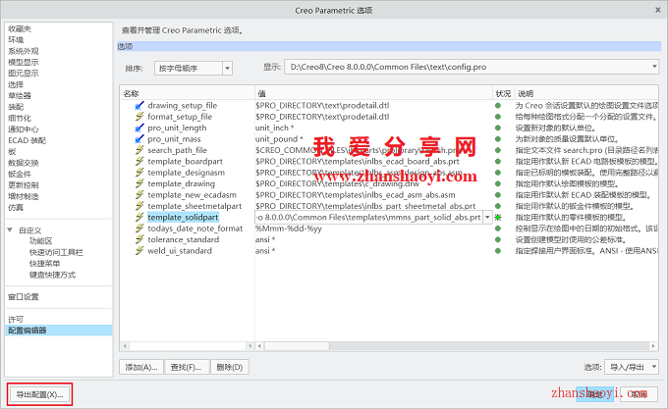Click the 值 column header

(x=373, y=93)
